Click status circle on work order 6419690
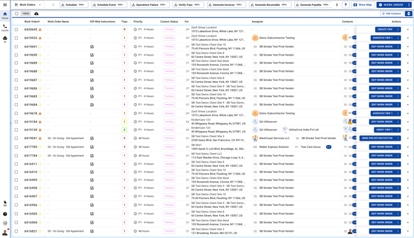This screenshot has height=238, width=414. coord(40,55)
